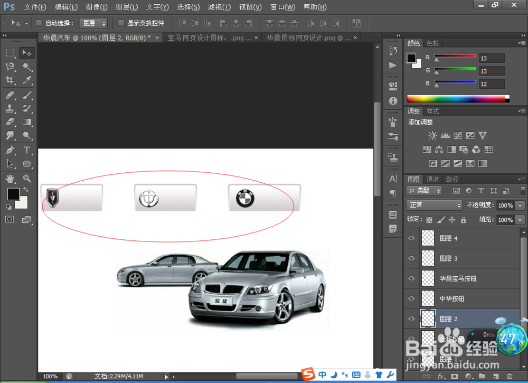Viewport: 528px width, 383px height.
Task: Select the Rounded Rectangle shape tool
Action: [26, 164]
